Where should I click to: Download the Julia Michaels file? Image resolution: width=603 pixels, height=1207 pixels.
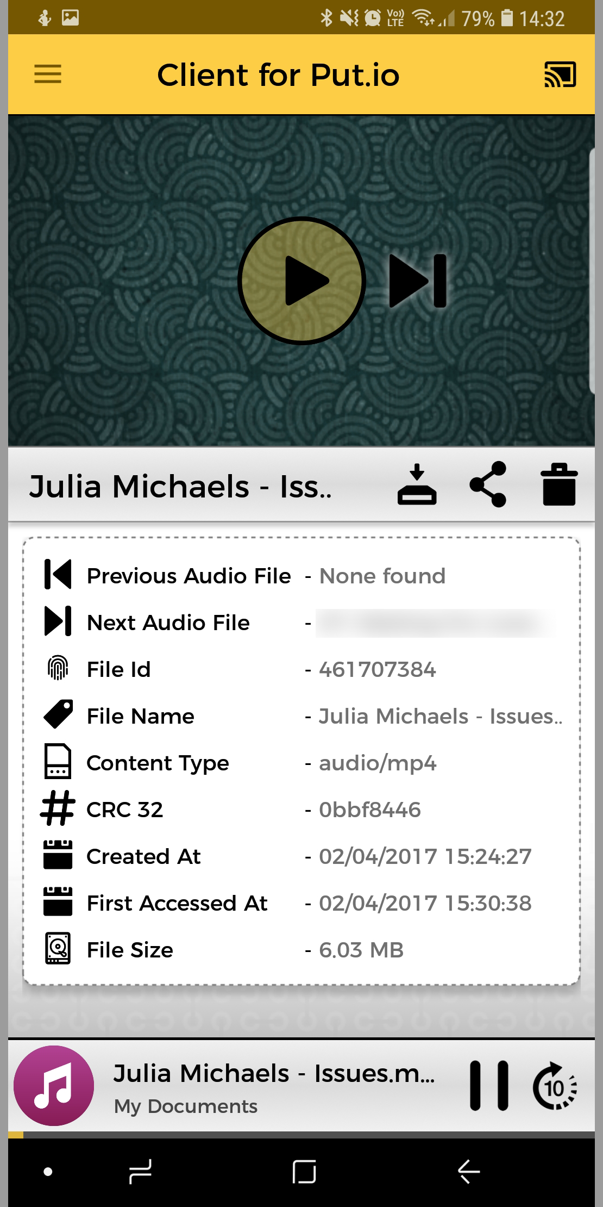click(x=417, y=484)
